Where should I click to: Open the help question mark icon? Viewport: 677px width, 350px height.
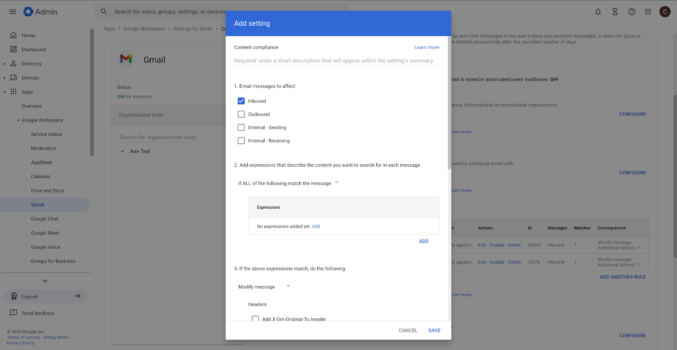coord(632,12)
